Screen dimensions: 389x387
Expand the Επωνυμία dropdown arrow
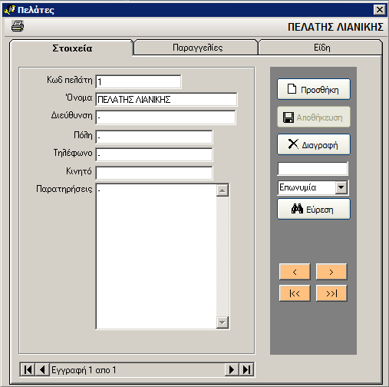[341, 187]
